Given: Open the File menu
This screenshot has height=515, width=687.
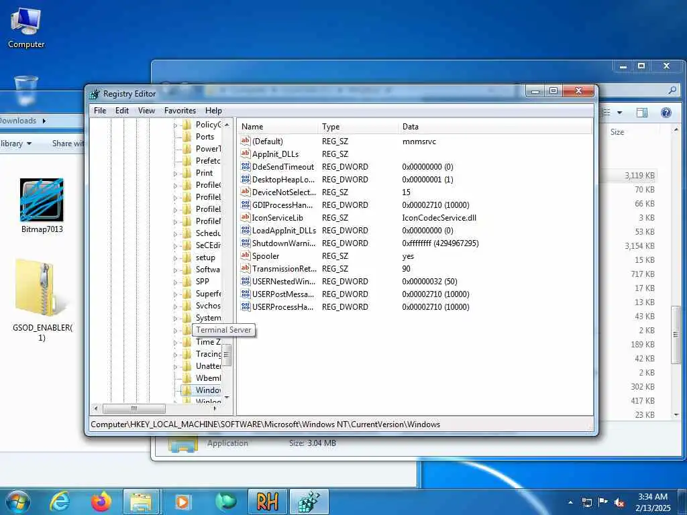Looking at the screenshot, I should coord(100,111).
